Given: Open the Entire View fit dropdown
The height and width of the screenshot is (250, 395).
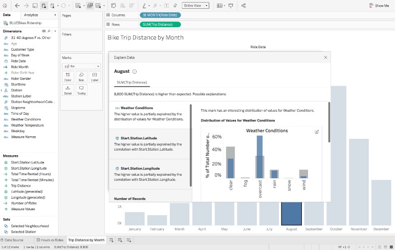Looking at the screenshot, I should pyautogui.click(x=195, y=6).
